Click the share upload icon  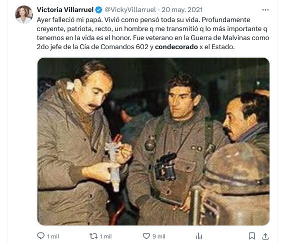(x=265, y=236)
